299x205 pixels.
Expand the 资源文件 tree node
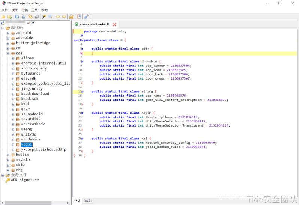[3, 175]
